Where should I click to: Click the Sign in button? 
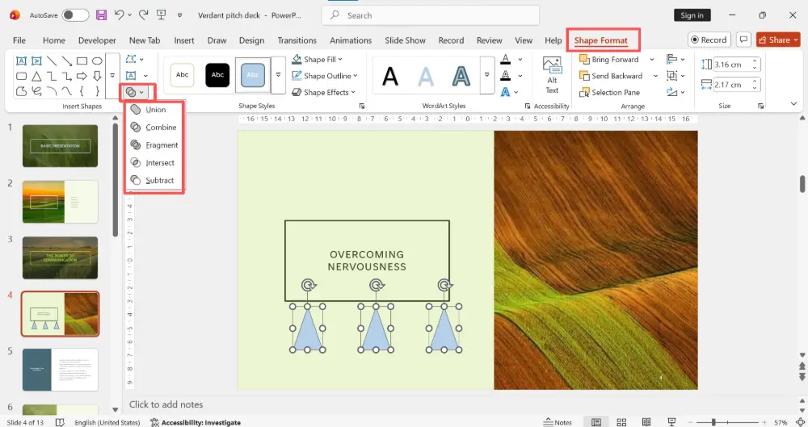(692, 15)
